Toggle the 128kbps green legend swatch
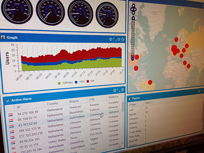Screen dimensions: 204x153 click(x=59, y=83)
